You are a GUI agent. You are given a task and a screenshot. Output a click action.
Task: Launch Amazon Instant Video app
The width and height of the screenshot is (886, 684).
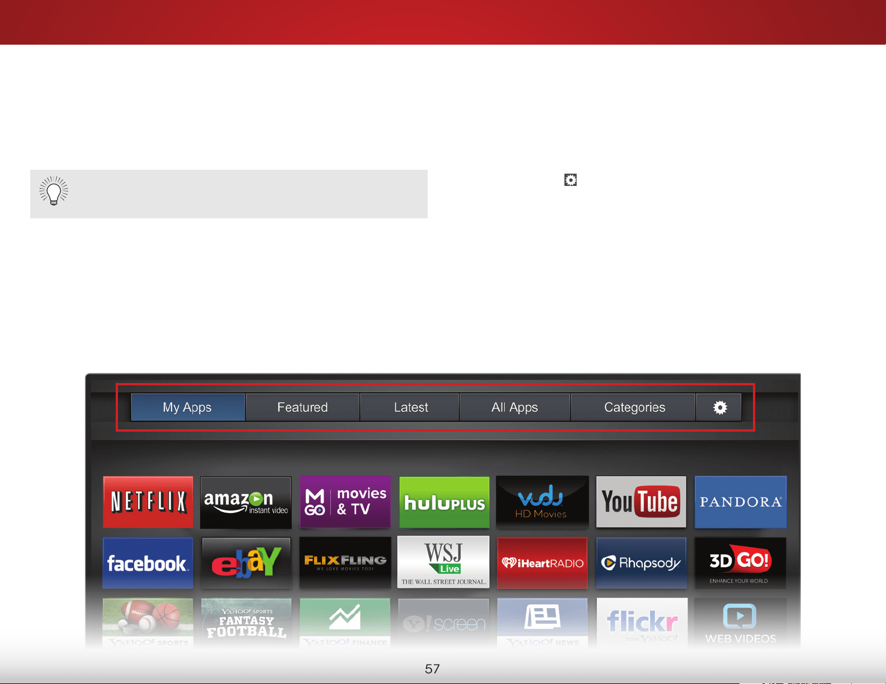click(246, 502)
